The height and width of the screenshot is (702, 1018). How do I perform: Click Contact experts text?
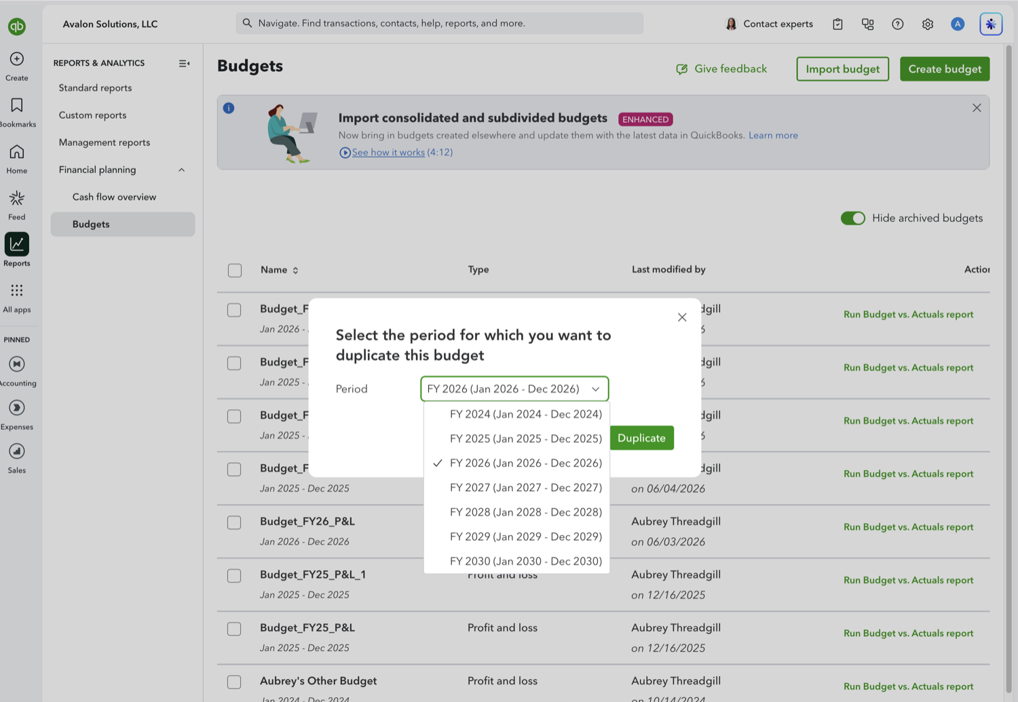coord(778,24)
